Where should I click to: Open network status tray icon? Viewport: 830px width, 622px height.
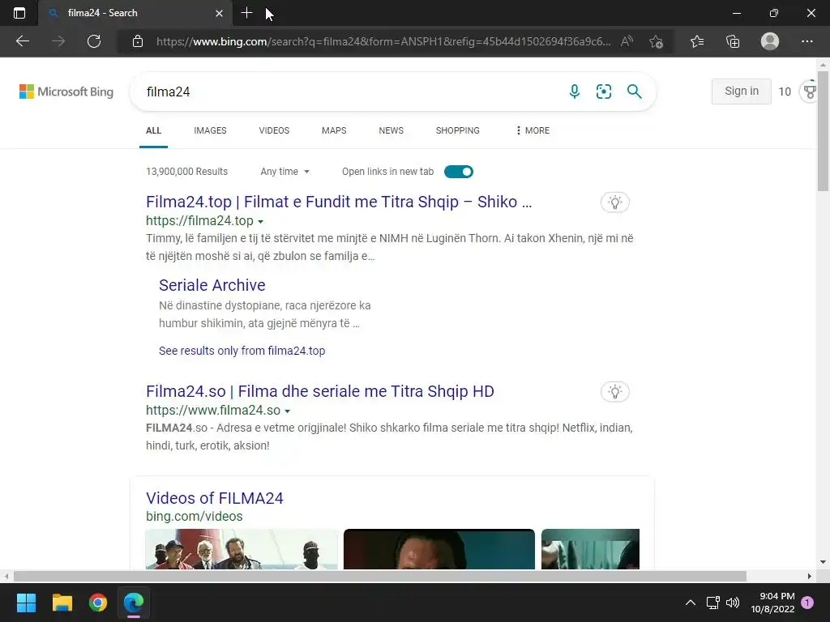(x=713, y=603)
